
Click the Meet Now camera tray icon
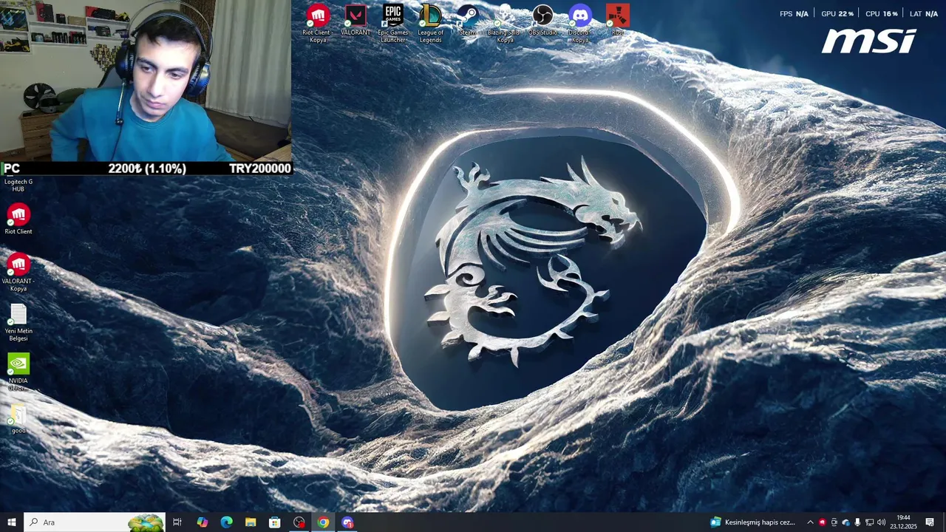[834, 522]
